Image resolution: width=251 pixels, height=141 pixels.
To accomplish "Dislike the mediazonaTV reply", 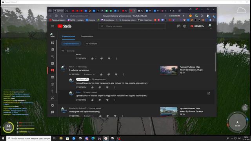I will tap(100, 87).
